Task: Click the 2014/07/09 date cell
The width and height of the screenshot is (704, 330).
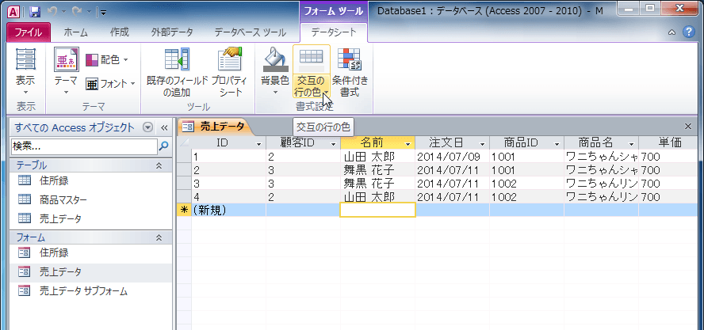Action: [452, 157]
